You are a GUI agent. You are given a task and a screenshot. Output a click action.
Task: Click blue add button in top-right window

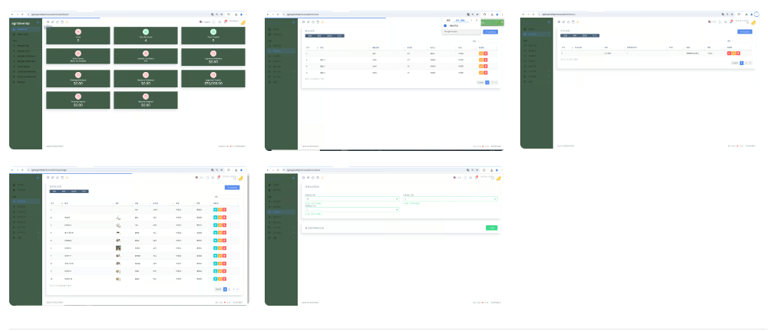[744, 31]
